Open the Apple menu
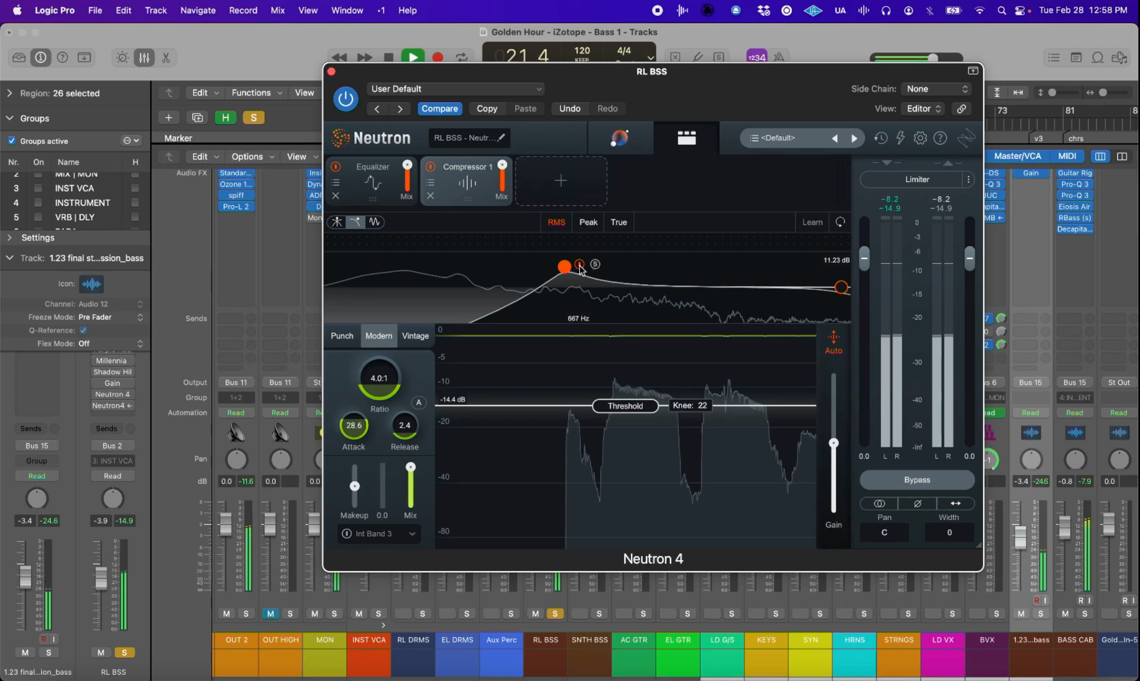1140x681 pixels. (x=17, y=10)
